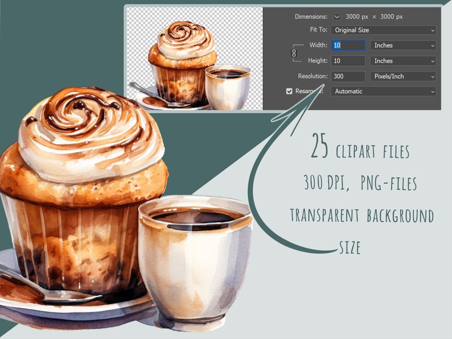Click the cupcake preview thumbnail in dialog

tap(195, 59)
